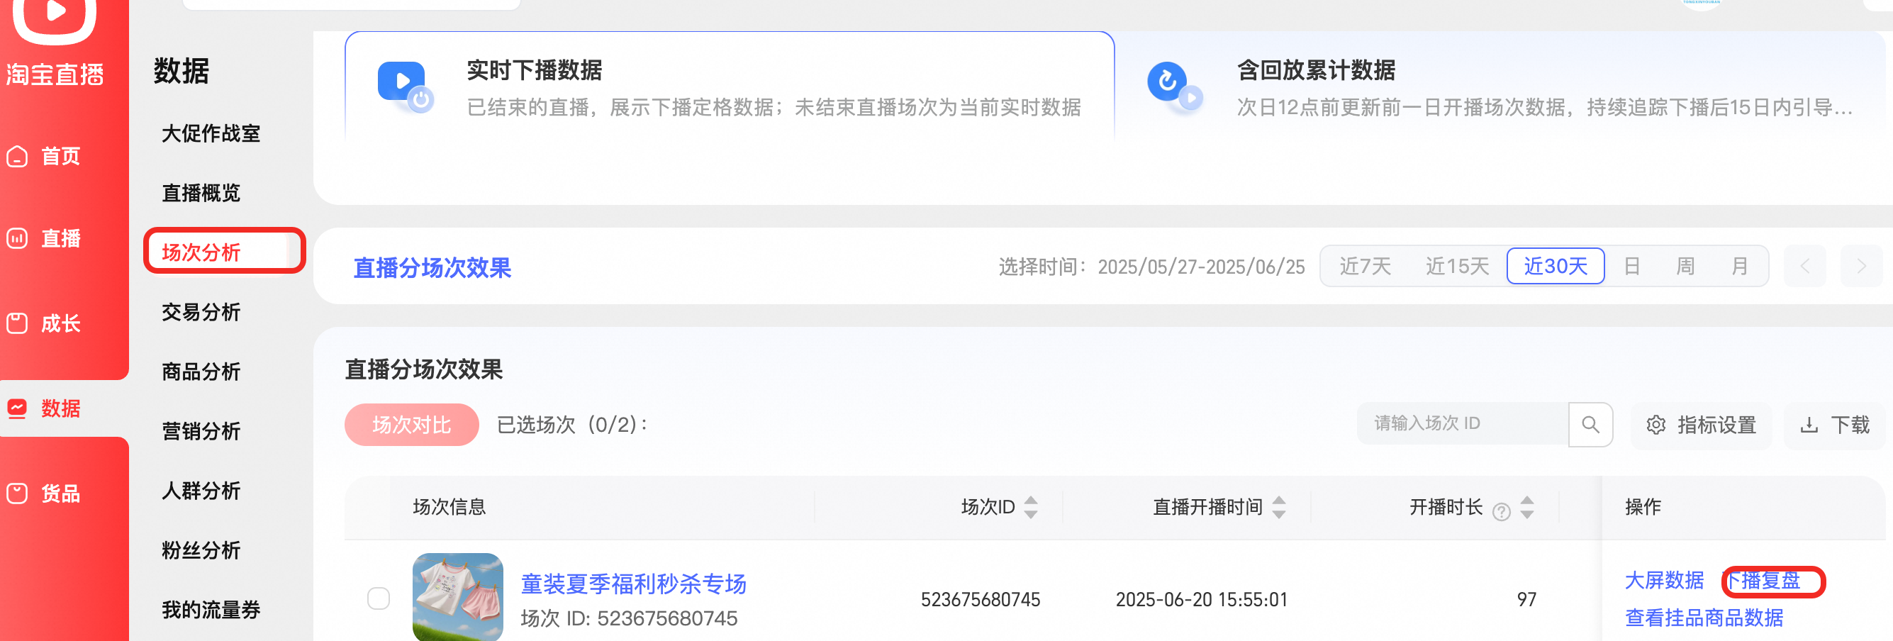Click the 下载 download button
This screenshot has height=641, width=1893.
tap(1834, 425)
